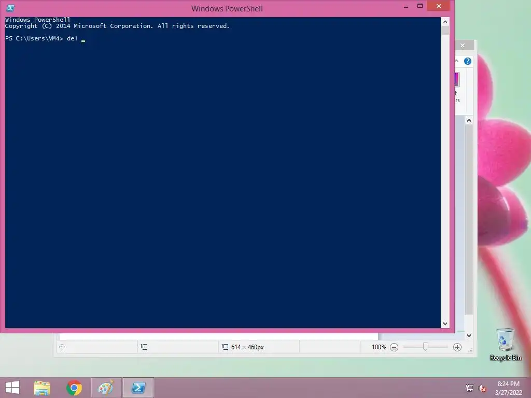This screenshot has height=398, width=531.
Task: Open Paint help question mark icon
Action: 468,61
